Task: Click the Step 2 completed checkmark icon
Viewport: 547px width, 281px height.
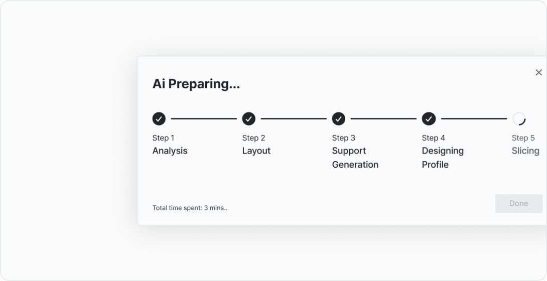Action: [x=249, y=119]
